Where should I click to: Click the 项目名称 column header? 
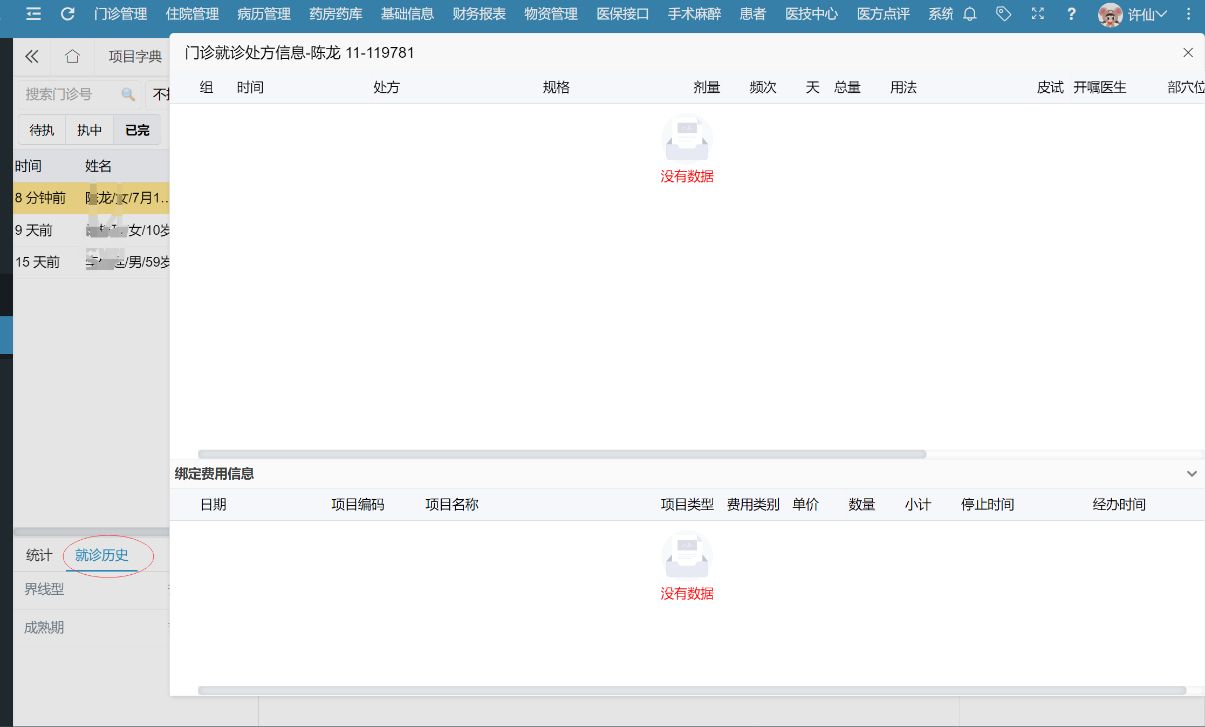point(452,504)
